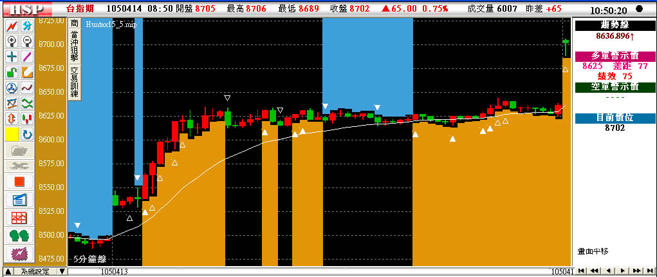Select the pink diagonal line drawing tool
This screenshot has height=277, width=657.
[x=27, y=56]
